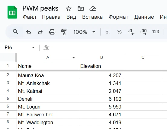Click the Google Sheets home logo
The width and height of the screenshot is (167, 129).
coord(12,12)
